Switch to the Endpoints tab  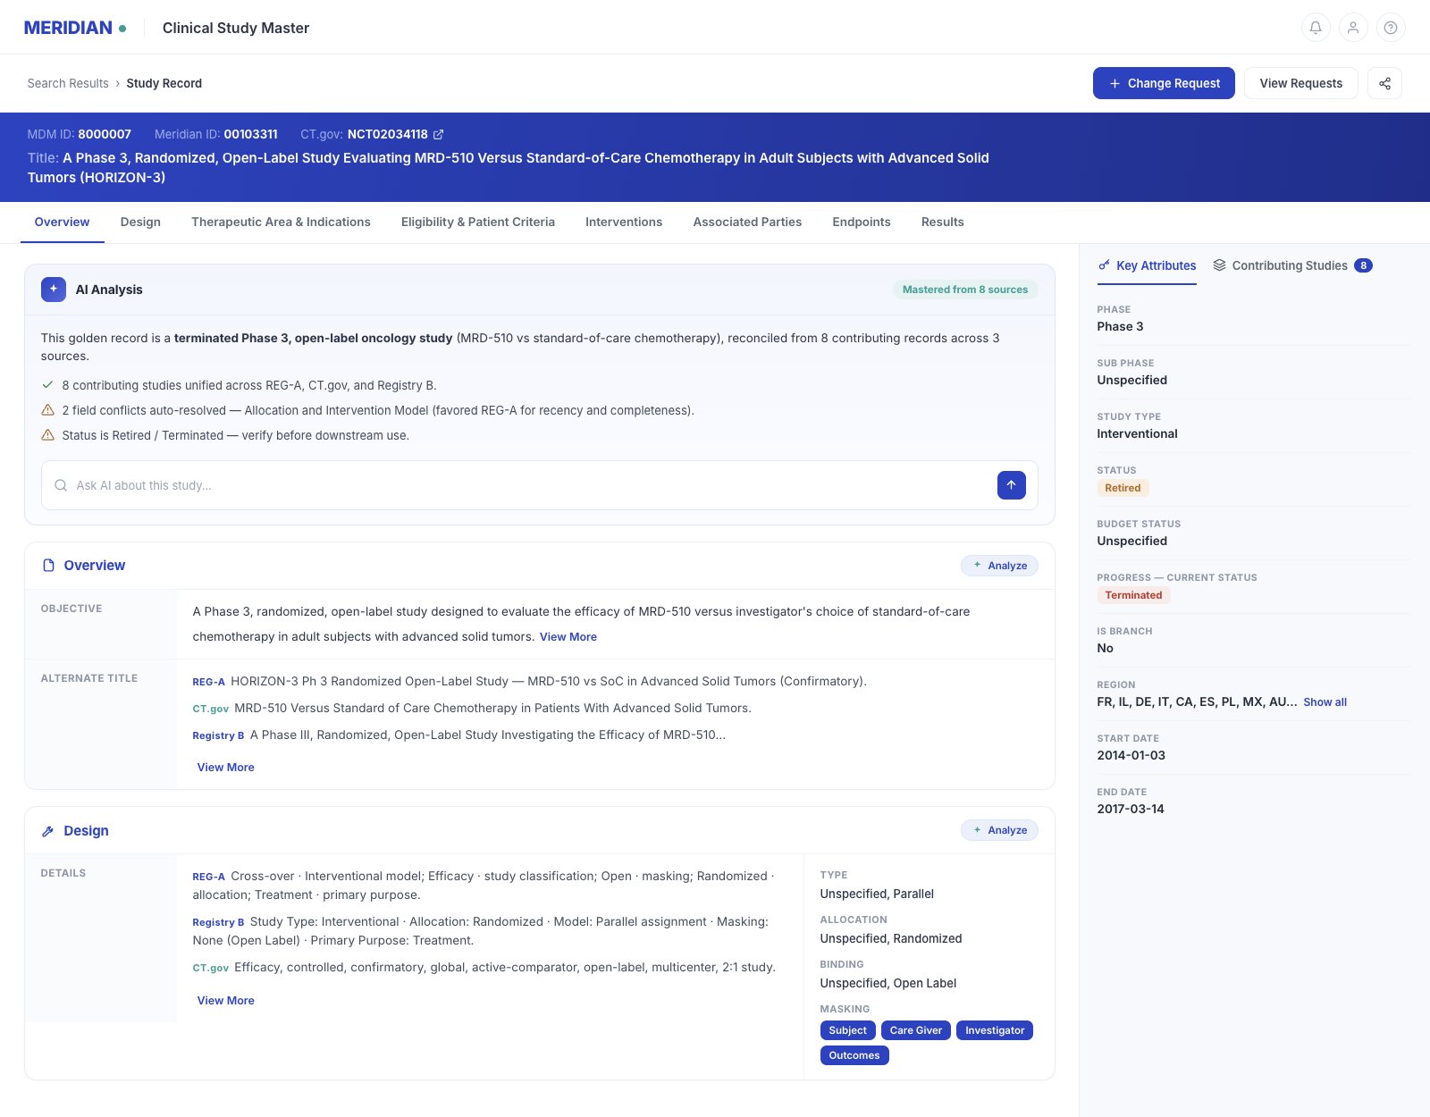pyautogui.click(x=862, y=222)
